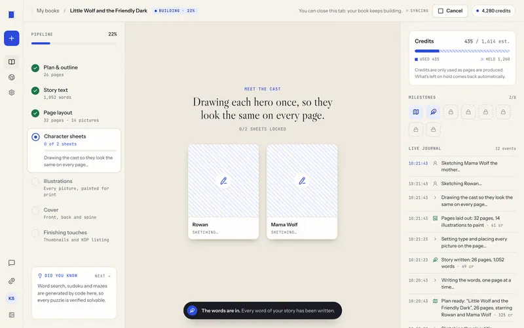The width and height of the screenshot is (524, 328).
Task: Open the globe sidebar icon
Action: 11,77
